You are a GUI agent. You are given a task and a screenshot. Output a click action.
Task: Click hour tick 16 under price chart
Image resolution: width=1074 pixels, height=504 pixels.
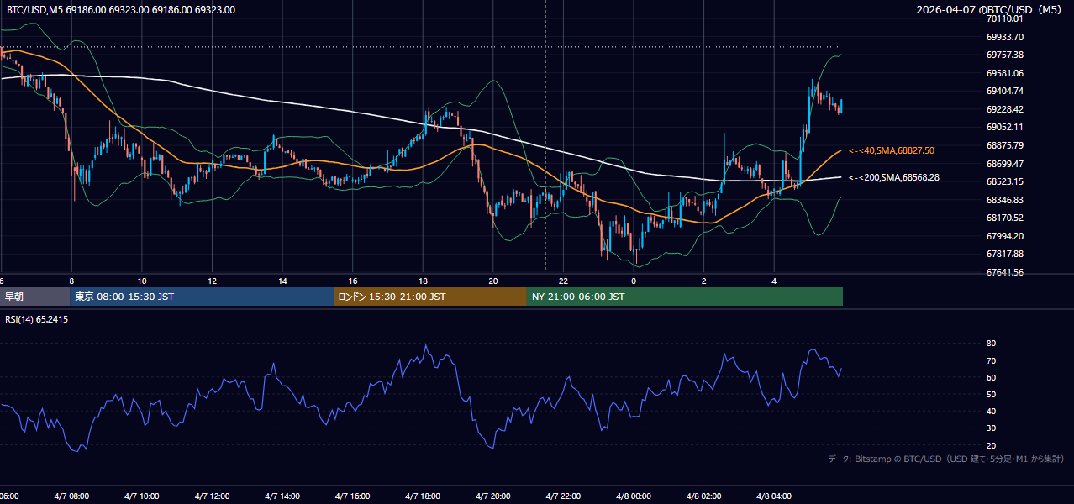click(x=353, y=281)
